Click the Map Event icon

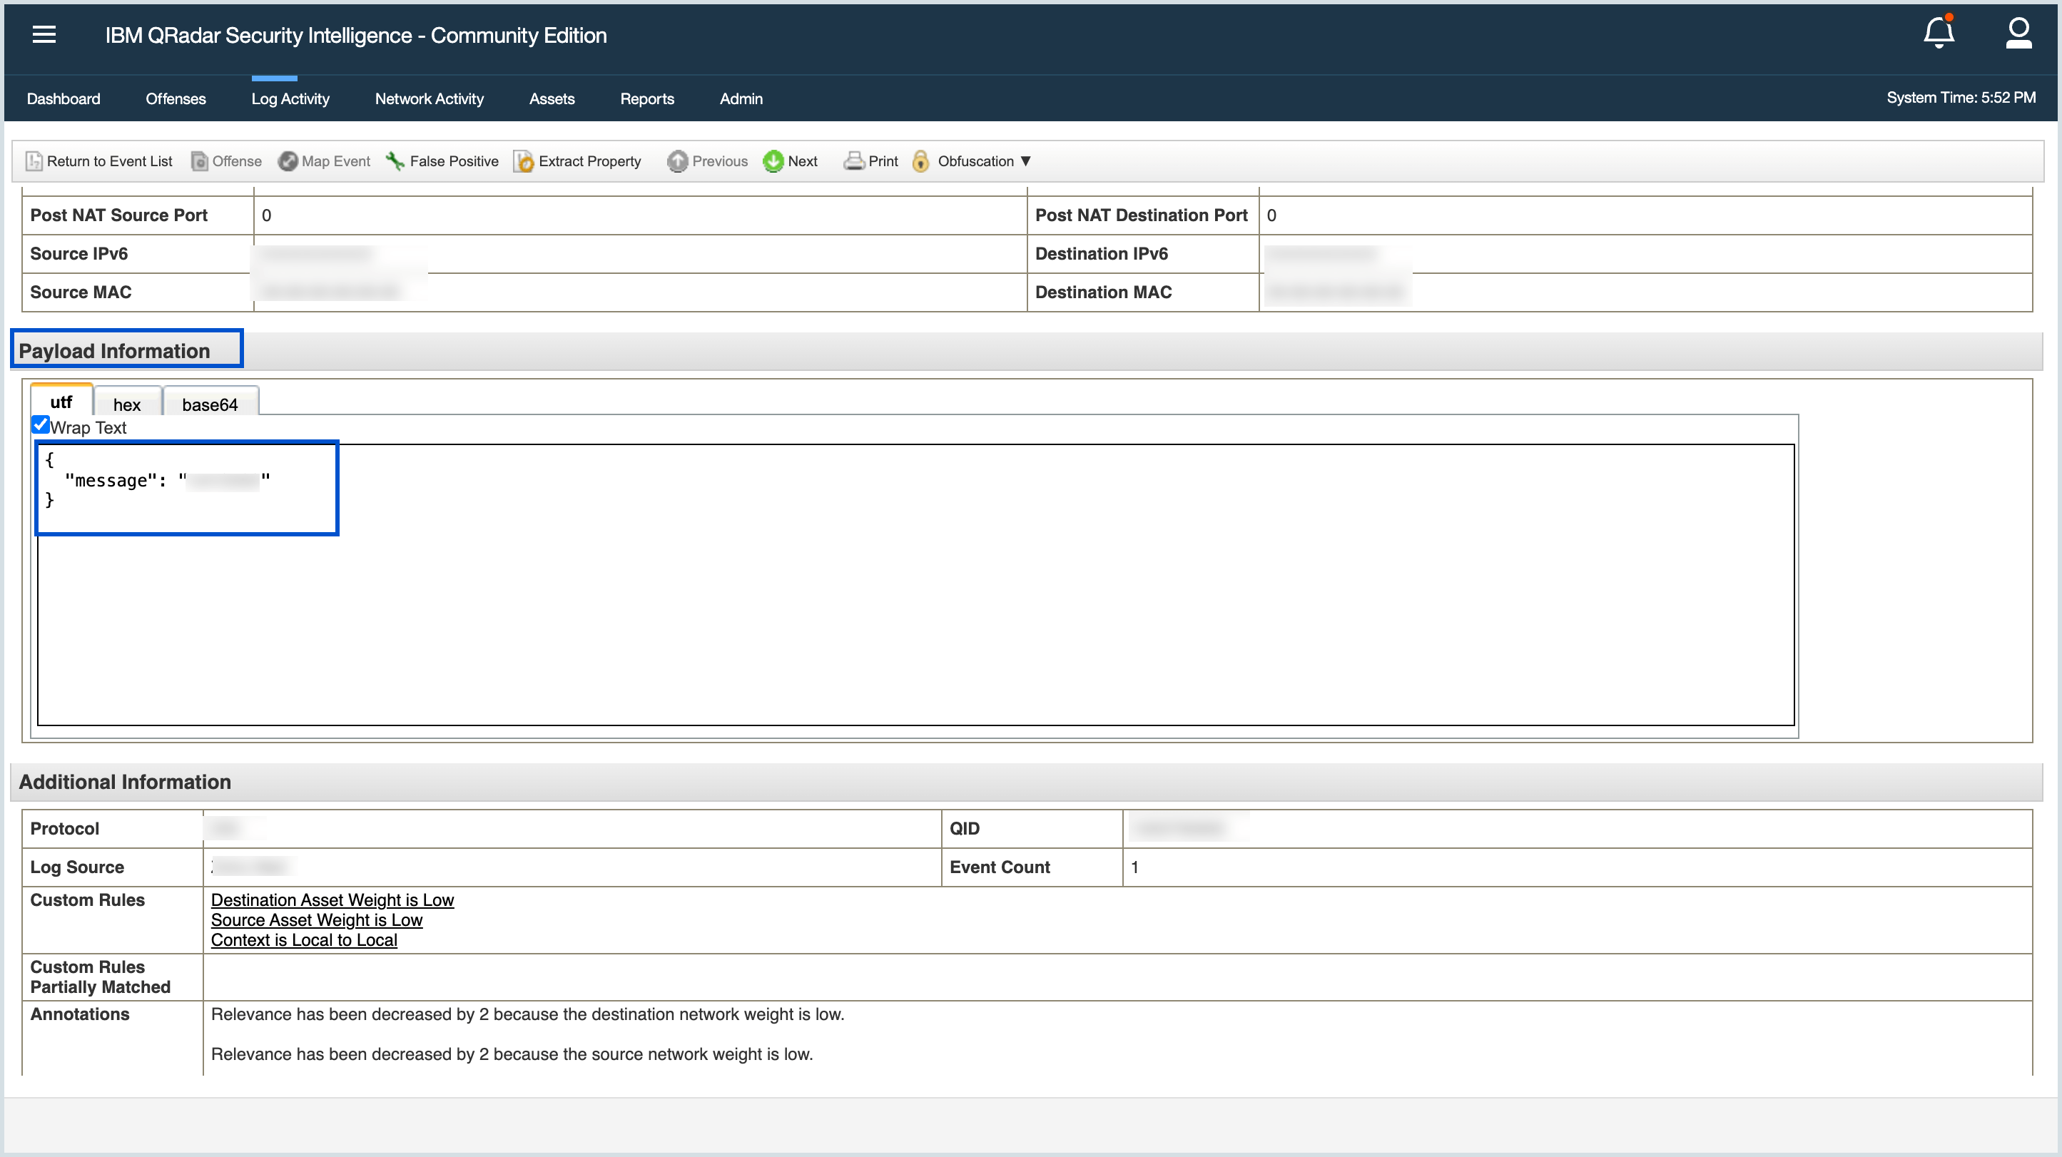point(288,160)
